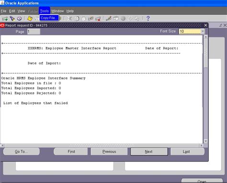This screenshot has height=183, width=227.
Task: Click the vertical scrollbar thumb
Action: [x=206, y=53]
